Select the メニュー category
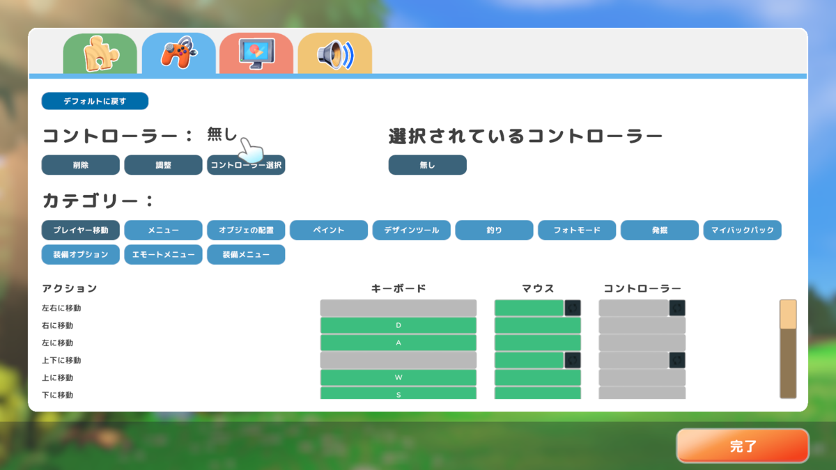836x470 pixels. click(163, 230)
